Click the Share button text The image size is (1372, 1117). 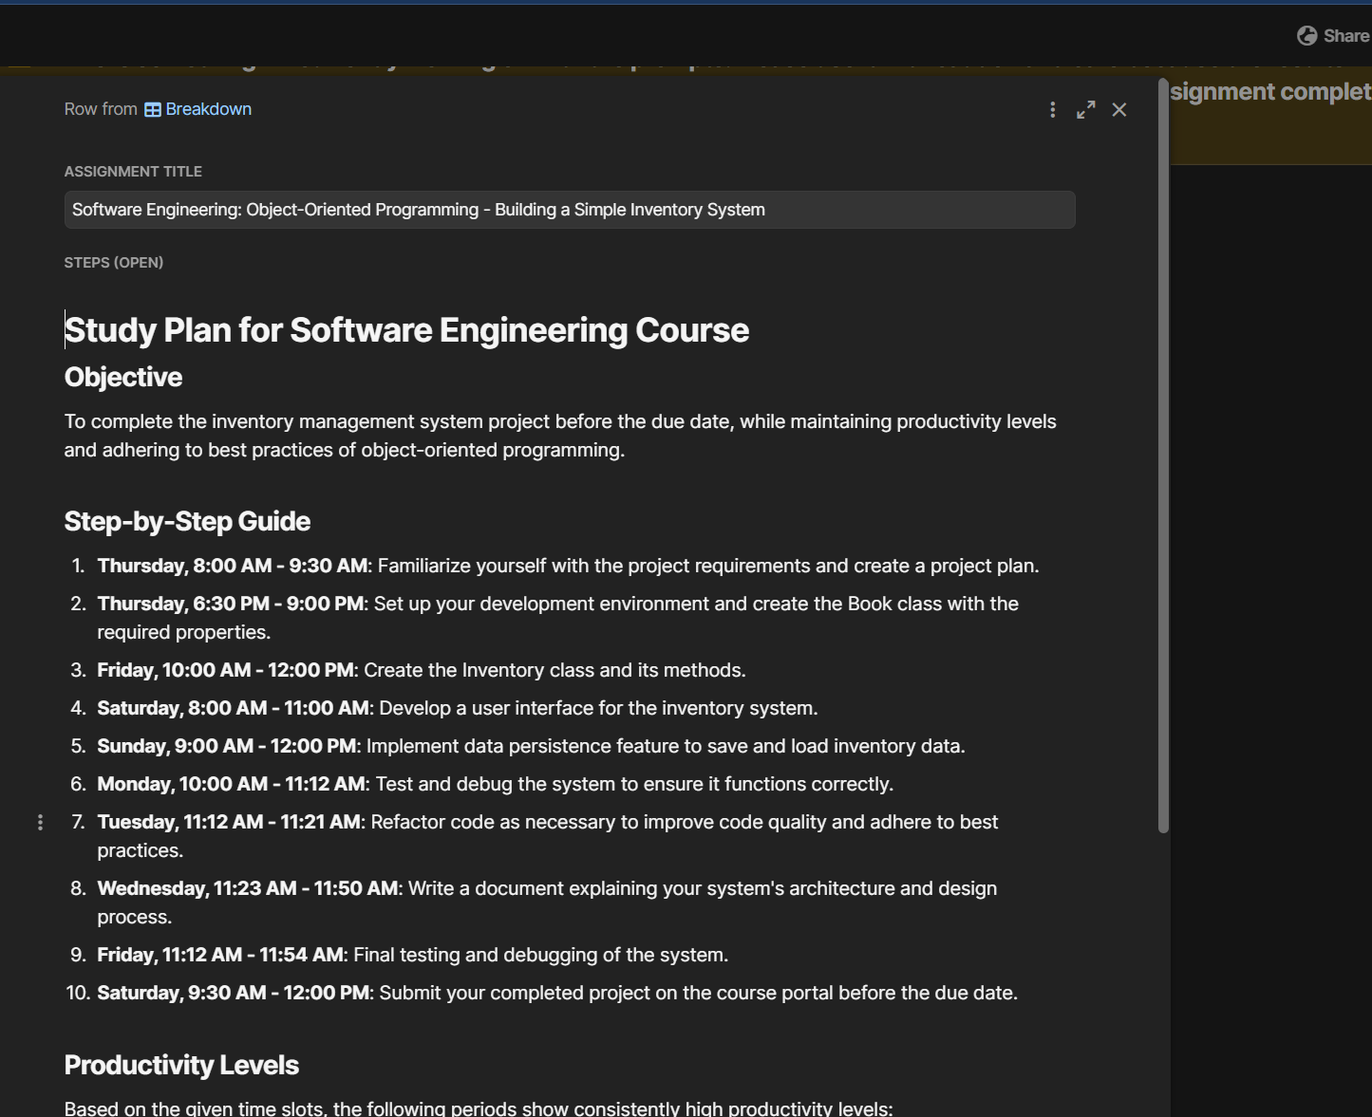coord(1346,36)
